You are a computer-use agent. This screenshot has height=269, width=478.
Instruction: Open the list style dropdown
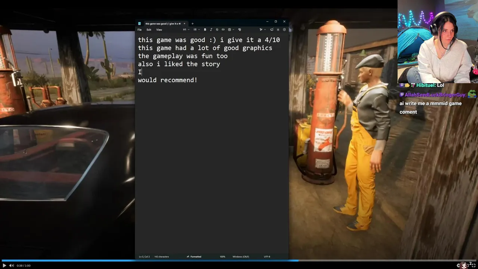(197, 30)
